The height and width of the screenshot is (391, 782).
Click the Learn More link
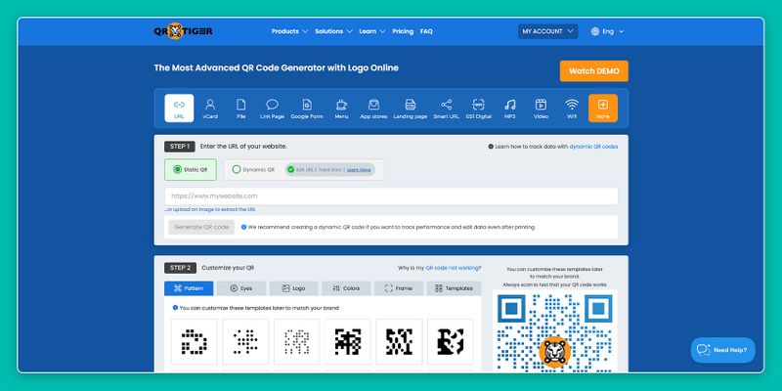pos(359,169)
